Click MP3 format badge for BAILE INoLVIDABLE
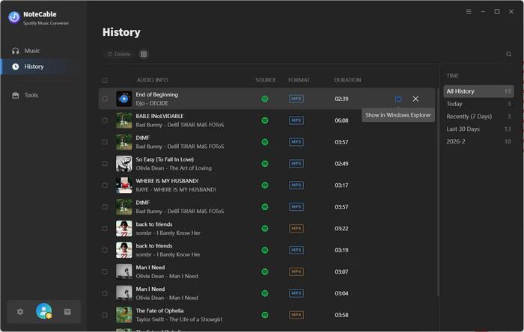Screen dimensions: 524x332 tap(296, 120)
